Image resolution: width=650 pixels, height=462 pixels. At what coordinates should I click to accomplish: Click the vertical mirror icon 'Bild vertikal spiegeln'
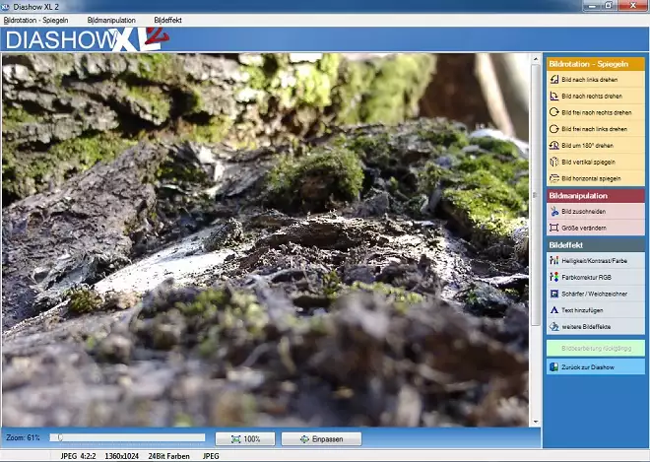pyautogui.click(x=554, y=162)
